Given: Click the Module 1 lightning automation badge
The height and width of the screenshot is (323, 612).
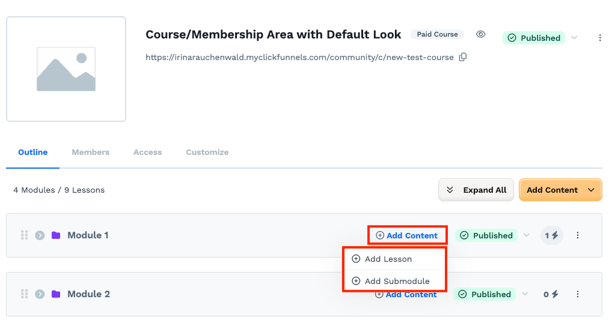Looking at the screenshot, I should pyautogui.click(x=551, y=235).
